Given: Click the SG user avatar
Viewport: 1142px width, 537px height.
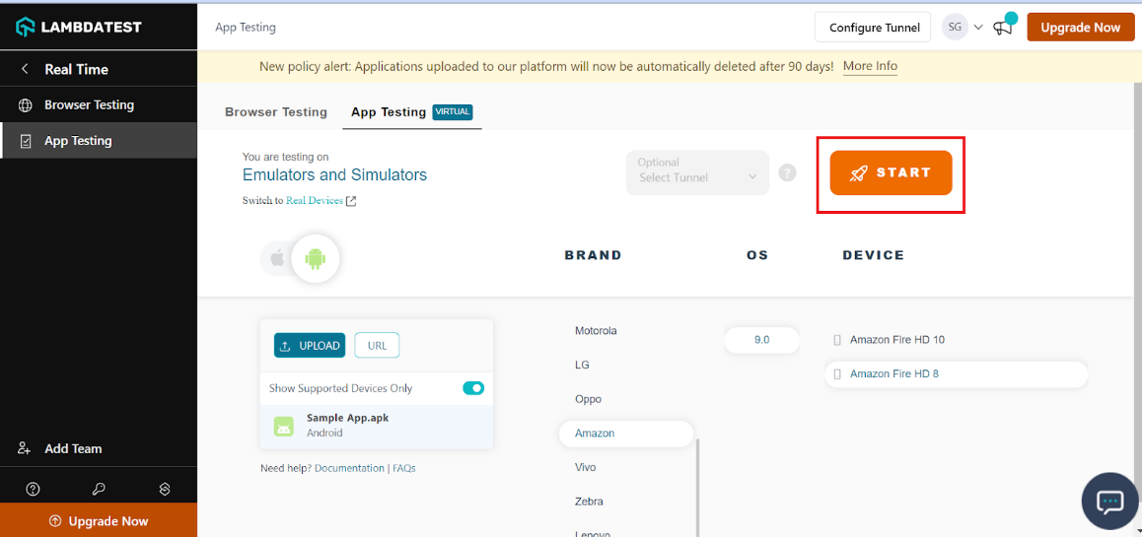Looking at the screenshot, I should pos(955,27).
